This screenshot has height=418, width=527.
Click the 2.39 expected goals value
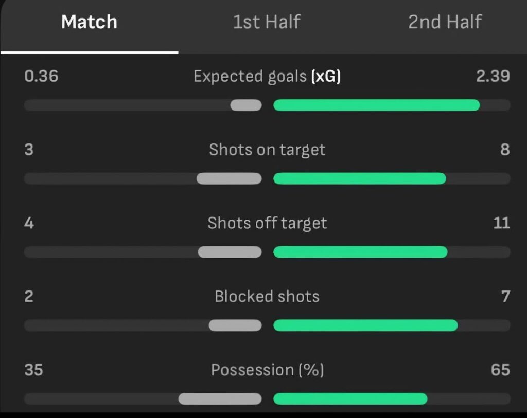coord(493,77)
